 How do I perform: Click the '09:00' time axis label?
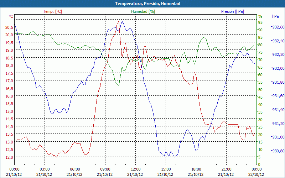click(105, 169)
